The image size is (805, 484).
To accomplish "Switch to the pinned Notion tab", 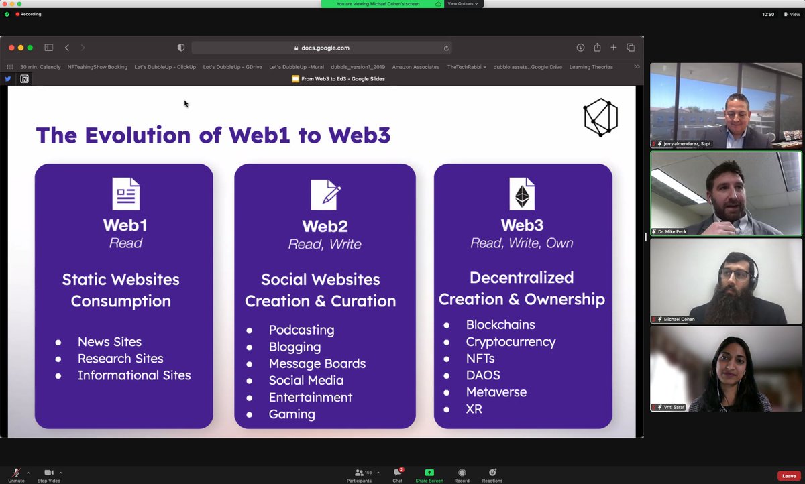I will click(24, 78).
